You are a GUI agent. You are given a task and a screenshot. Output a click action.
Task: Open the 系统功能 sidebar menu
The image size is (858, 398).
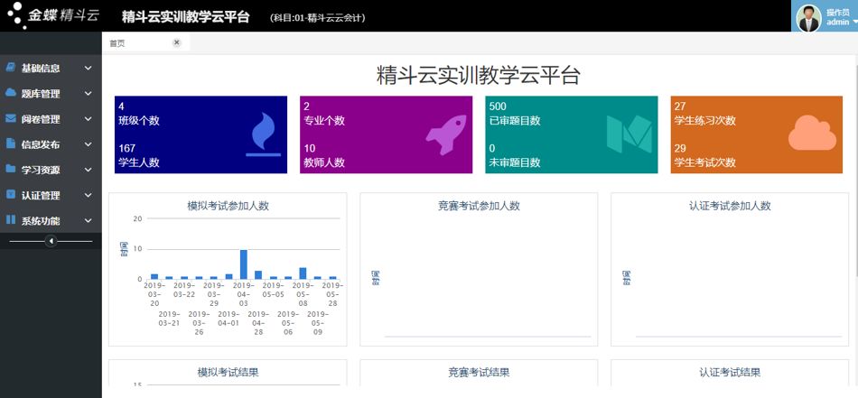51,221
